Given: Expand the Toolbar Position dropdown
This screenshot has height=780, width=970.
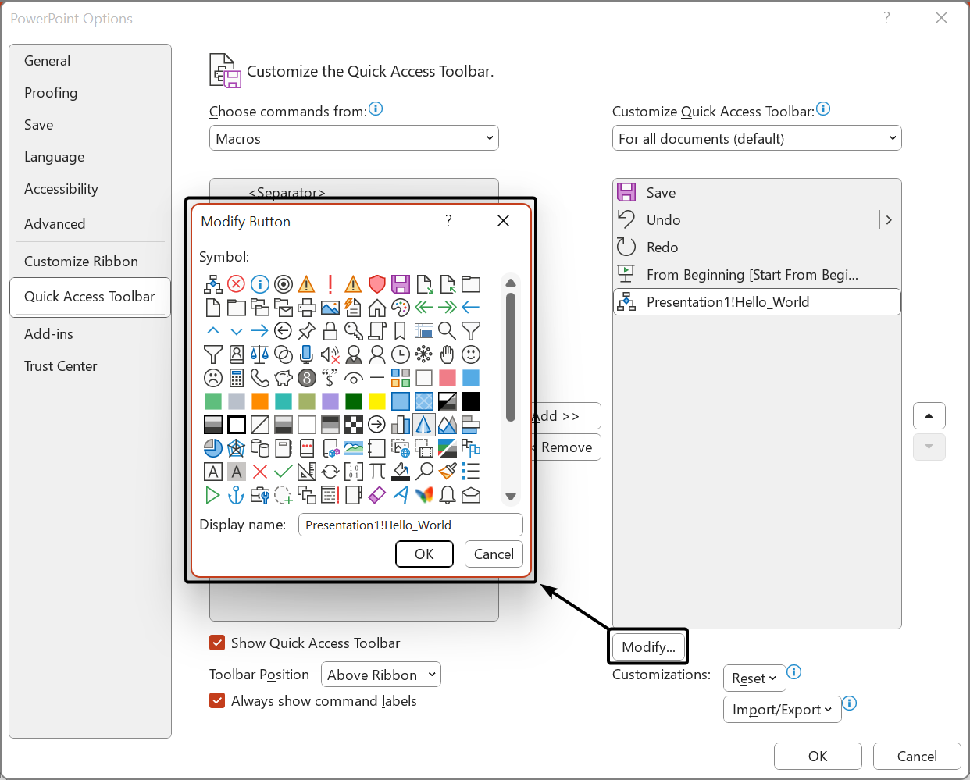Looking at the screenshot, I should [x=381, y=675].
